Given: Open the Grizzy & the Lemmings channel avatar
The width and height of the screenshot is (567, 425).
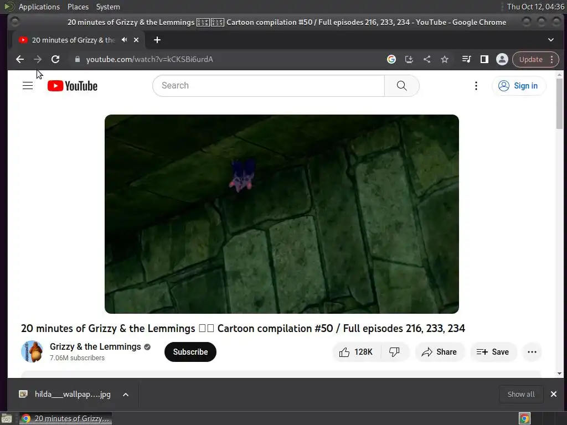Looking at the screenshot, I should pos(32,351).
